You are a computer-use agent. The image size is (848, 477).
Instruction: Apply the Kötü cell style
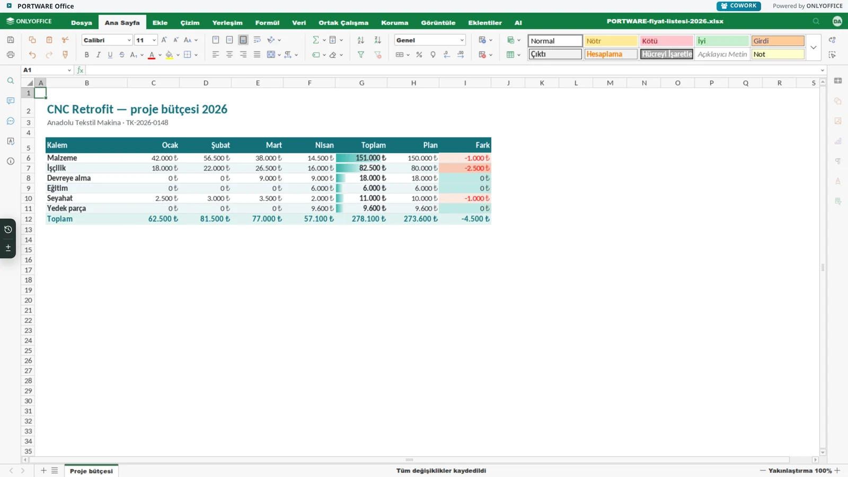click(667, 41)
